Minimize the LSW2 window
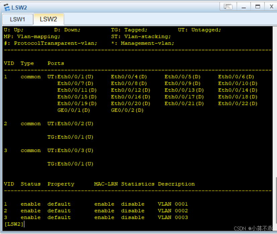Screen dimensions: 277x234 click(244, 7)
